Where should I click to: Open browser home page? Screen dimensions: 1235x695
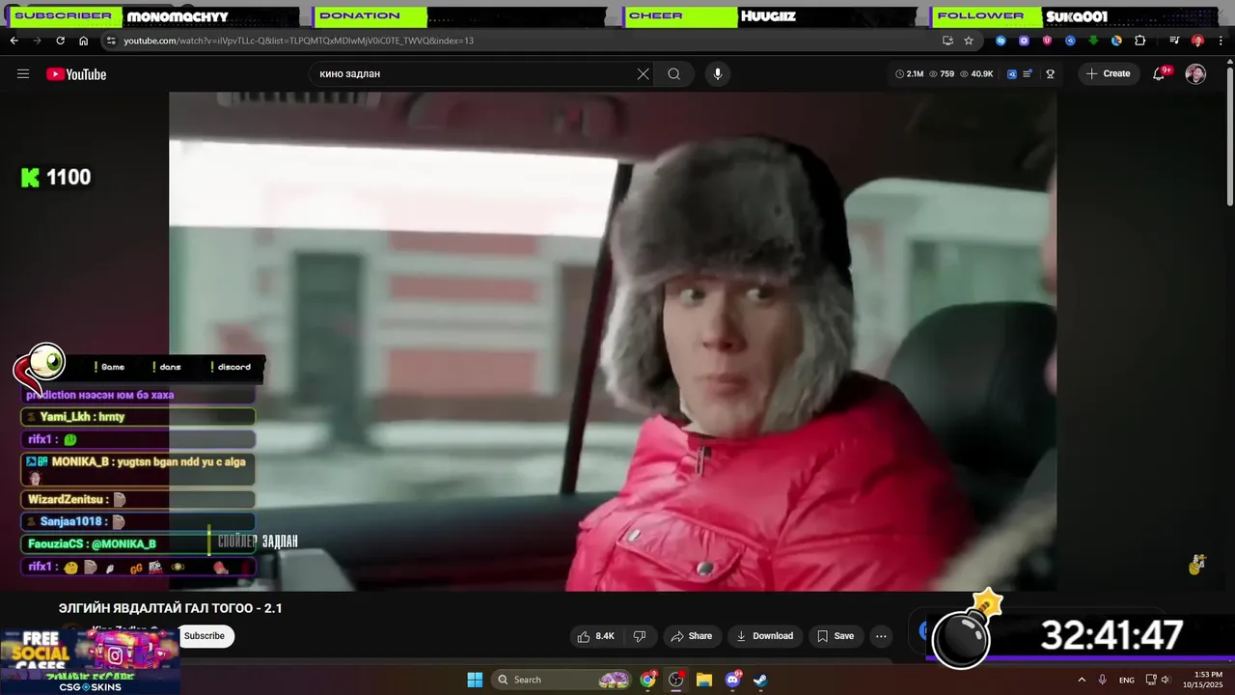tap(83, 41)
